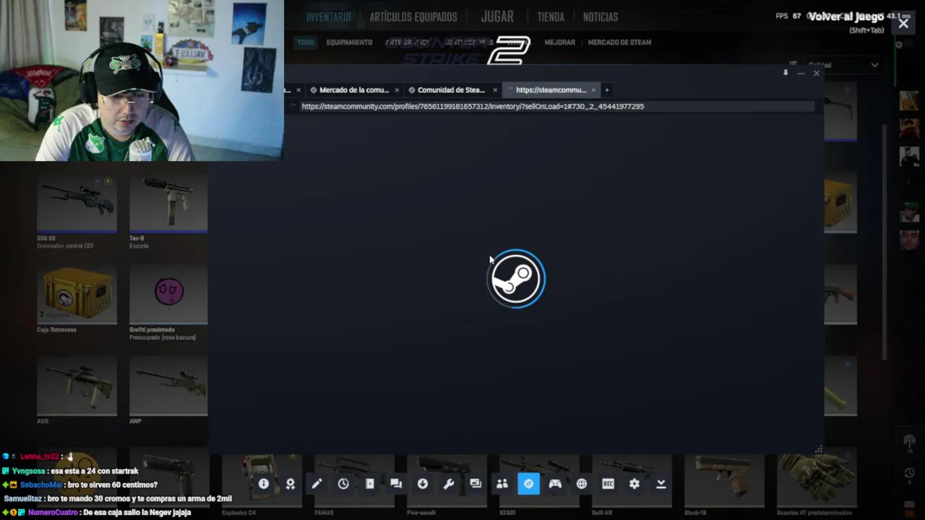Open INVENTARIO in the game top menu

click(328, 17)
